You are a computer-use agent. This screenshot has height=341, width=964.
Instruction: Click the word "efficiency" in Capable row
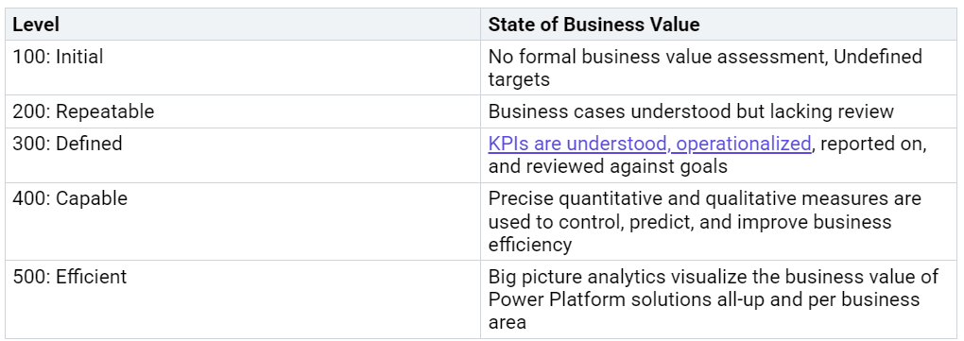pyautogui.click(x=530, y=245)
